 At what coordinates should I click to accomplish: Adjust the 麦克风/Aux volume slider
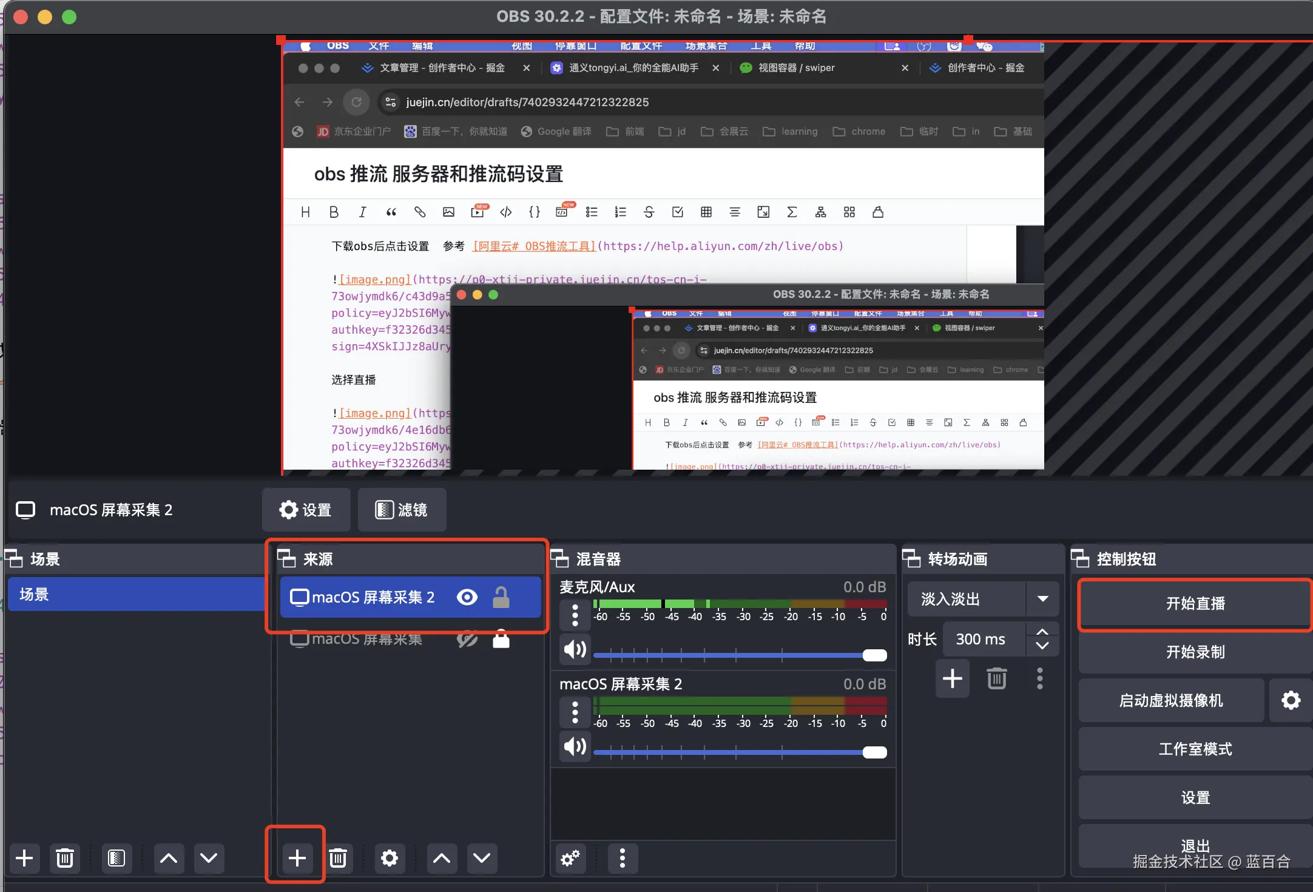pyautogui.click(x=874, y=655)
